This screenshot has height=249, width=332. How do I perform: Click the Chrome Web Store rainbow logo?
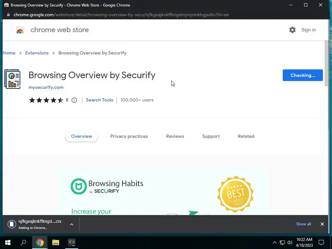tap(20, 30)
